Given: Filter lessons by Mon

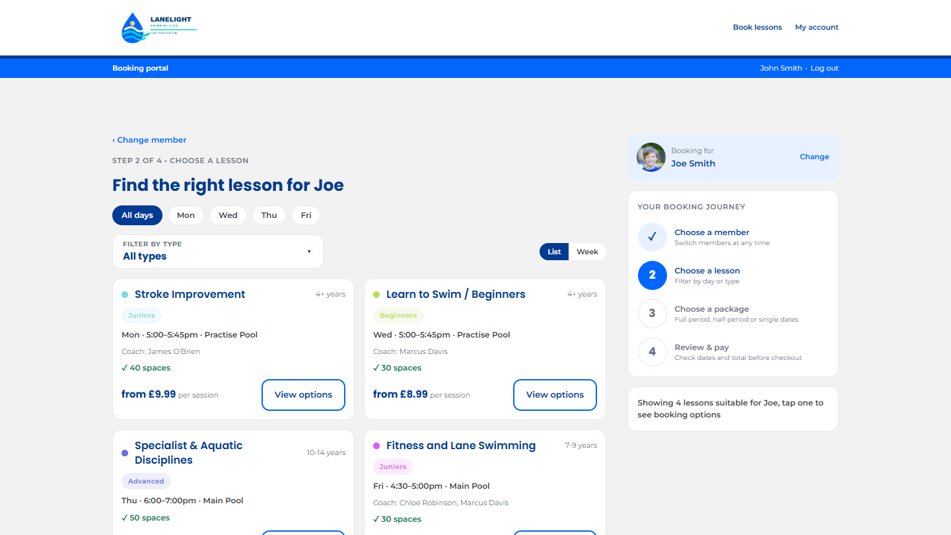Looking at the screenshot, I should (x=186, y=215).
